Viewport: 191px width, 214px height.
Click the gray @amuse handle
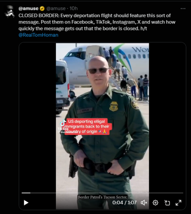pos(56,9)
